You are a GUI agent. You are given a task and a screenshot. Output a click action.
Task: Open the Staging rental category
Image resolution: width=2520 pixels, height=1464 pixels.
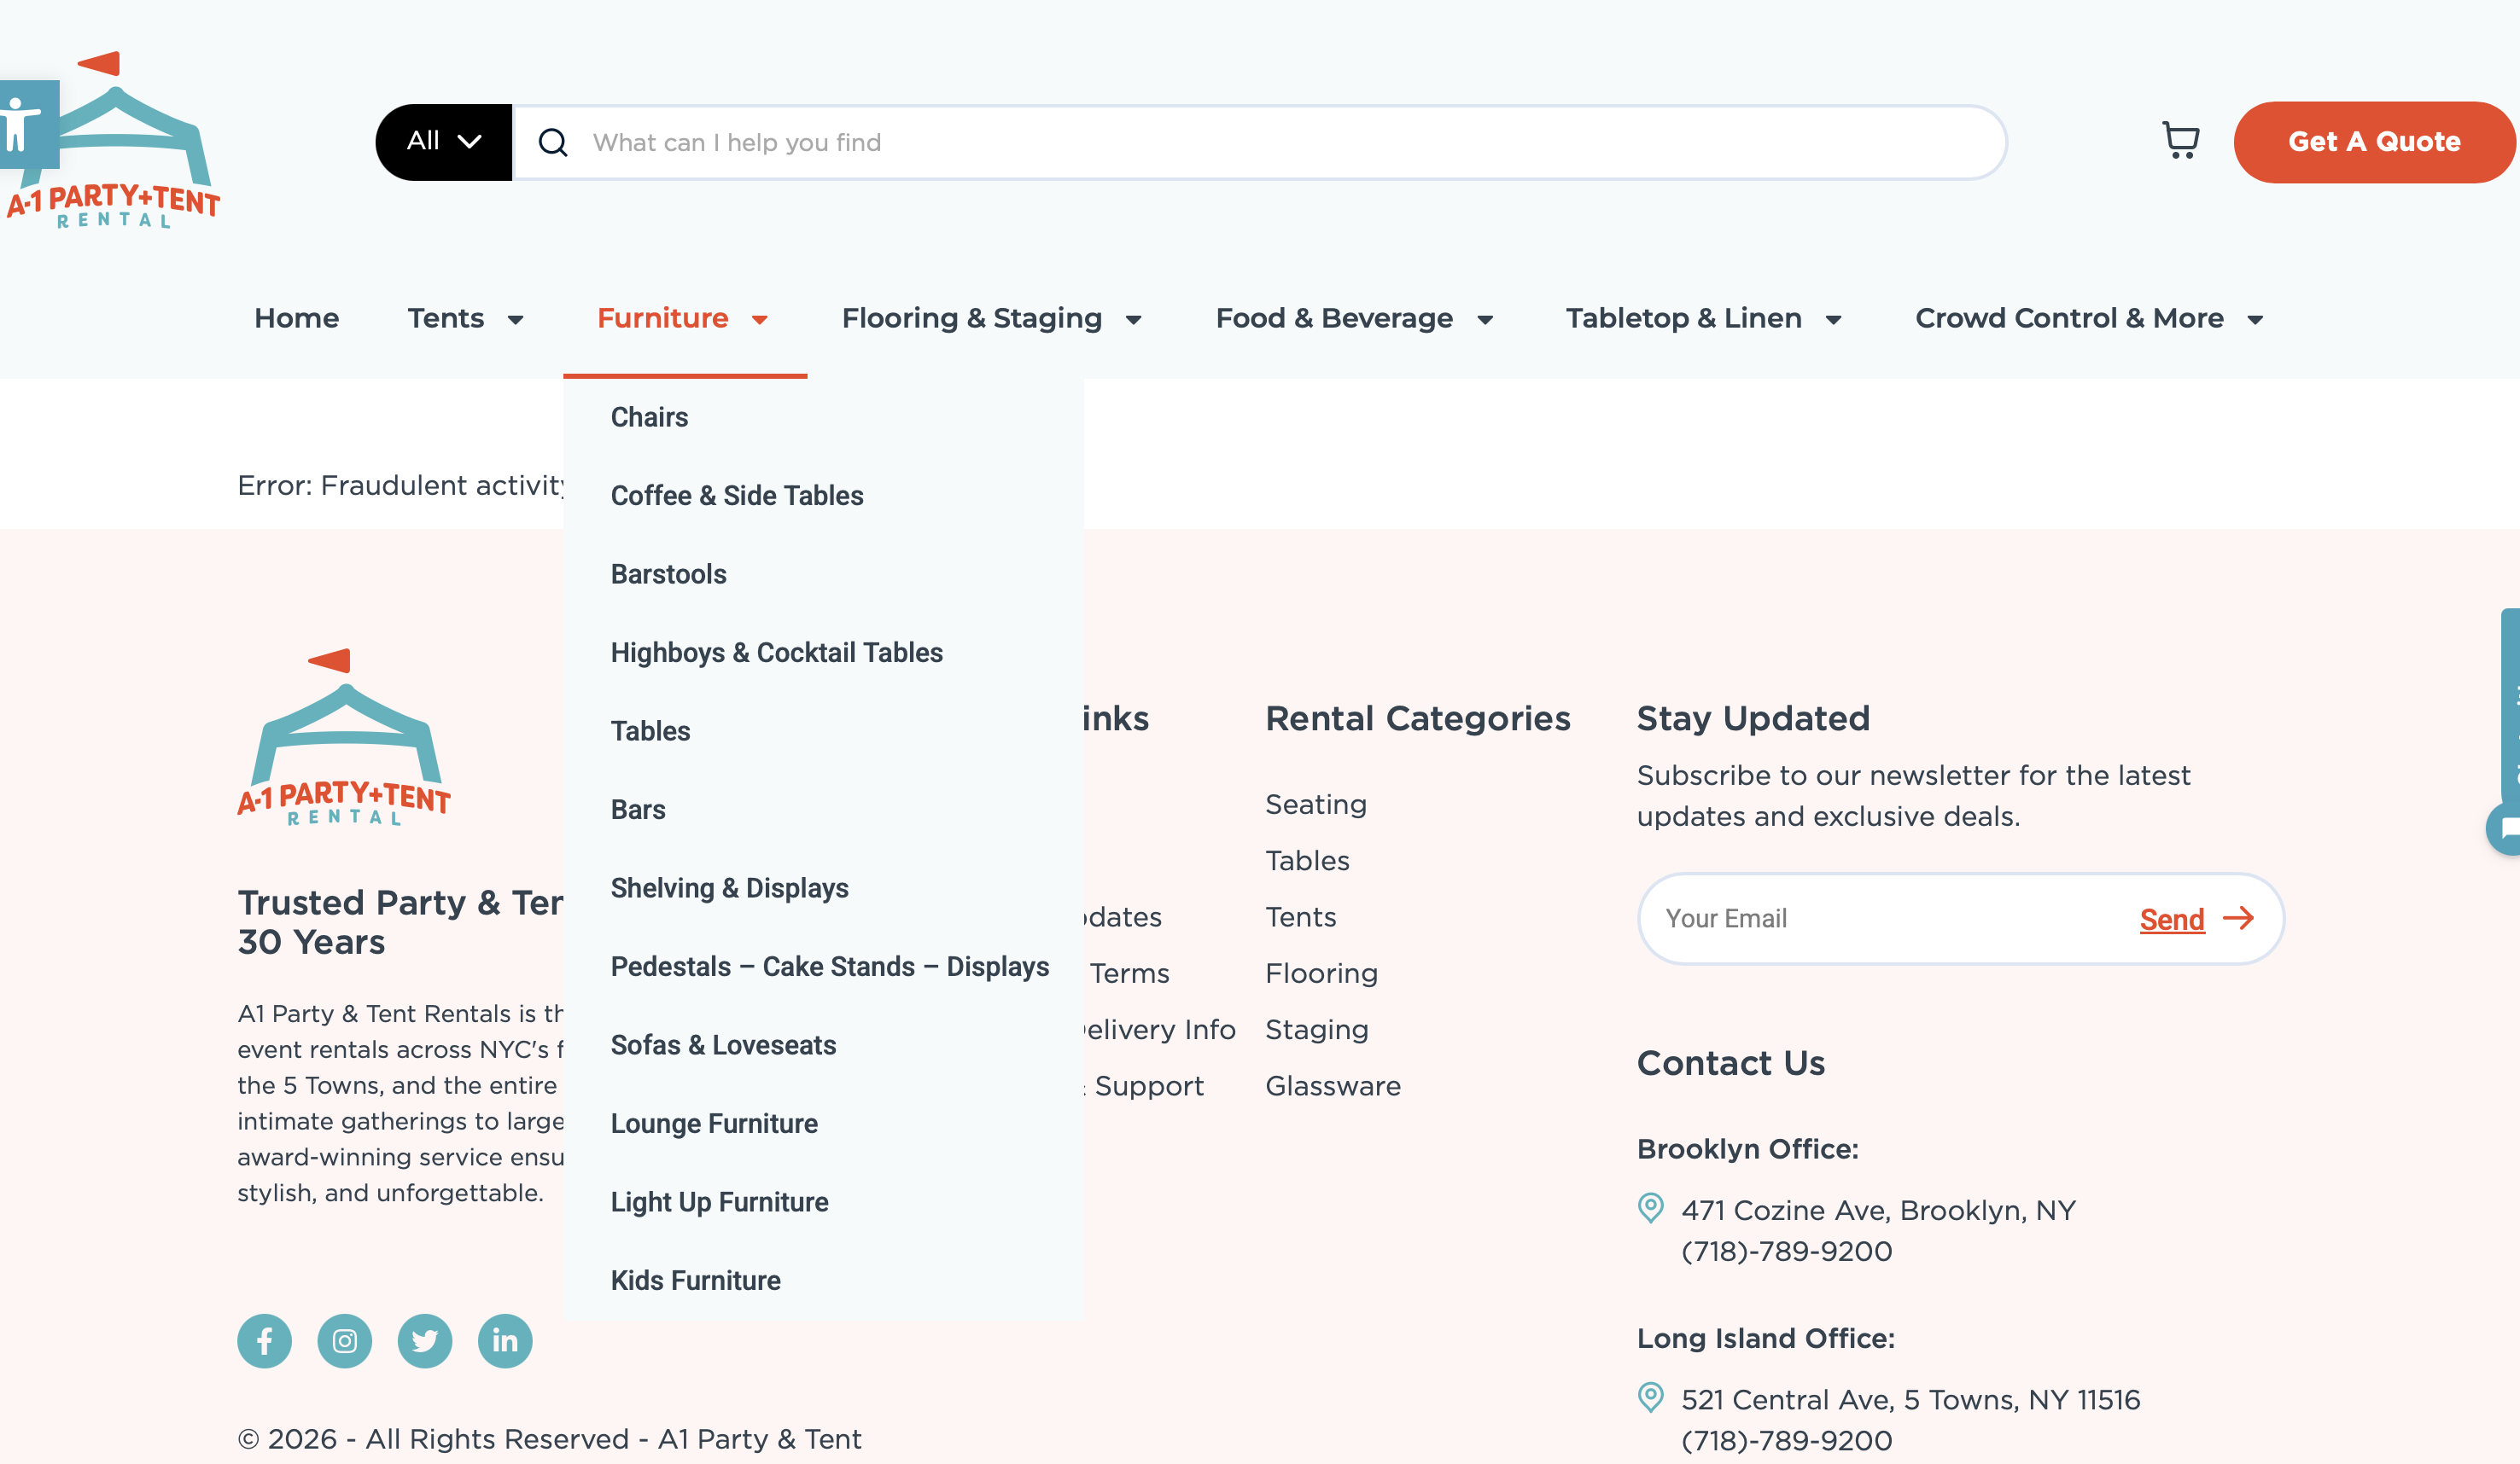pyautogui.click(x=1317, y=1029)
